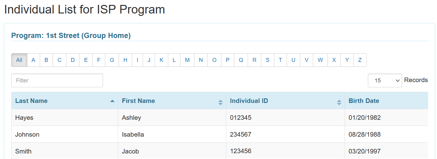Filter individuals by letter D
437x159 pixels.
pos(73,60)
